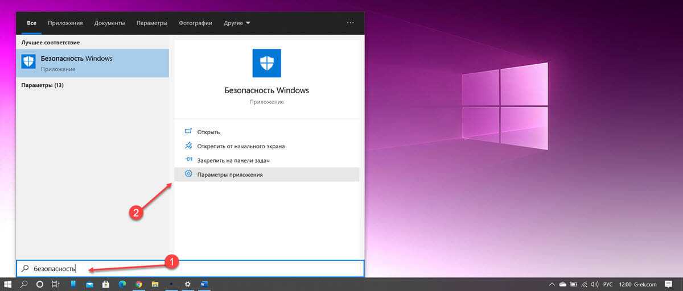
Task: Click Закрепить на панели задач
Action: click(x=233, y=160)
